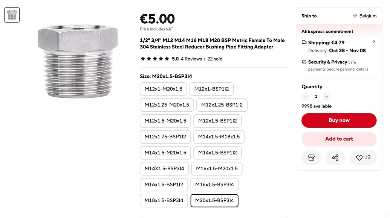390x218 pixels.
Task: Open the 4 Reviews link
Action: pyautogui.click(x=191, y=59)
